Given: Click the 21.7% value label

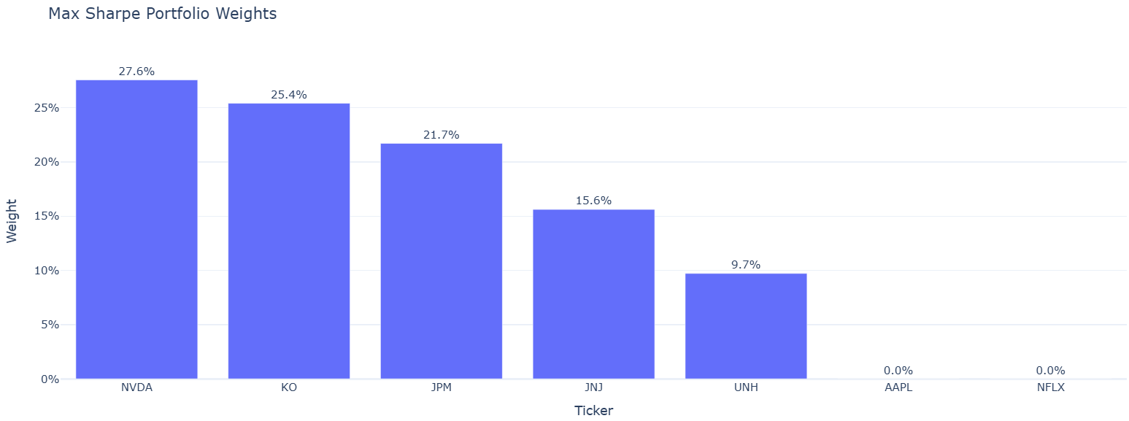Looking at the screenshot, I should [x=441, y=135].
